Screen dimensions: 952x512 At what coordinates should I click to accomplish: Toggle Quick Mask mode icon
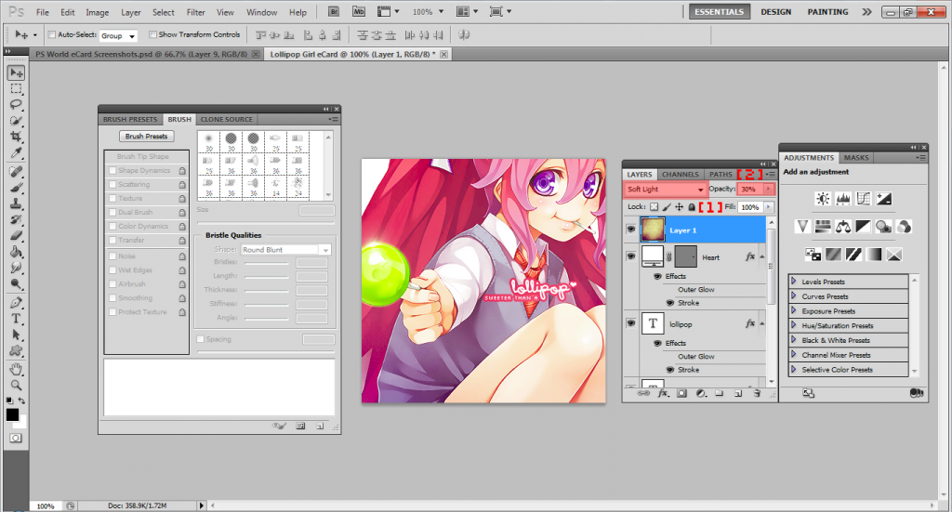point(16,438)
